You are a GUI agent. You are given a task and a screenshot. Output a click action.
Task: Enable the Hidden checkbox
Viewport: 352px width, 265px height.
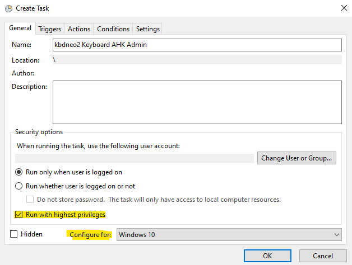click(x=13, y=234)
